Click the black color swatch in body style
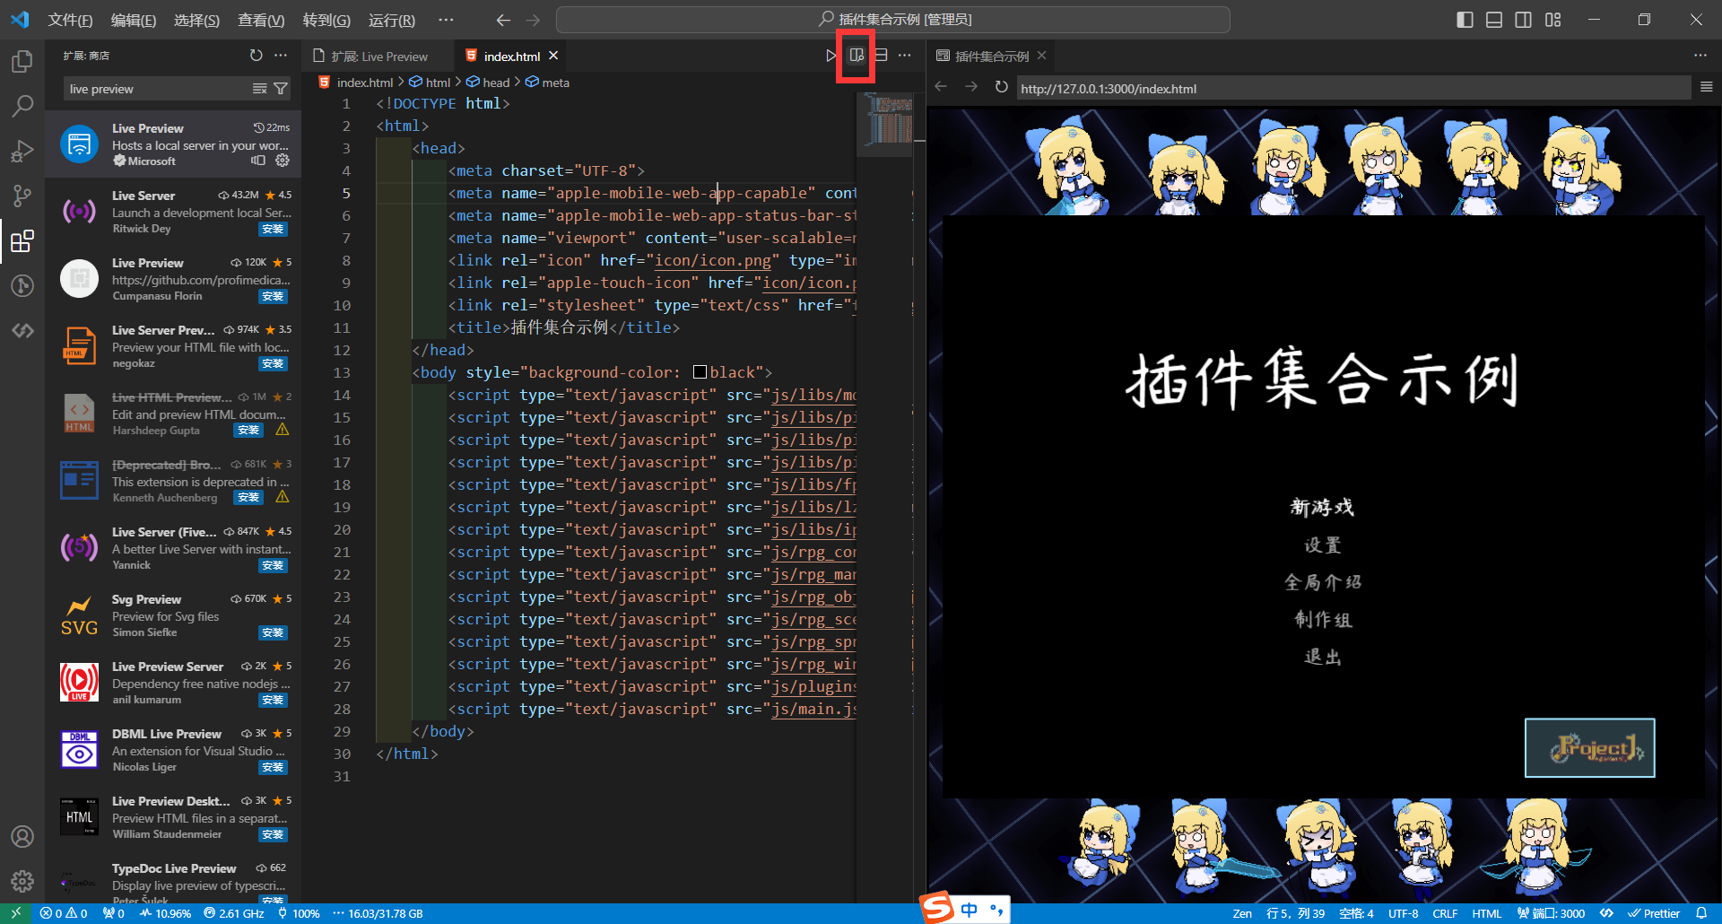The width and height of the screenshot is (1722, 924). tap(700, 372)
